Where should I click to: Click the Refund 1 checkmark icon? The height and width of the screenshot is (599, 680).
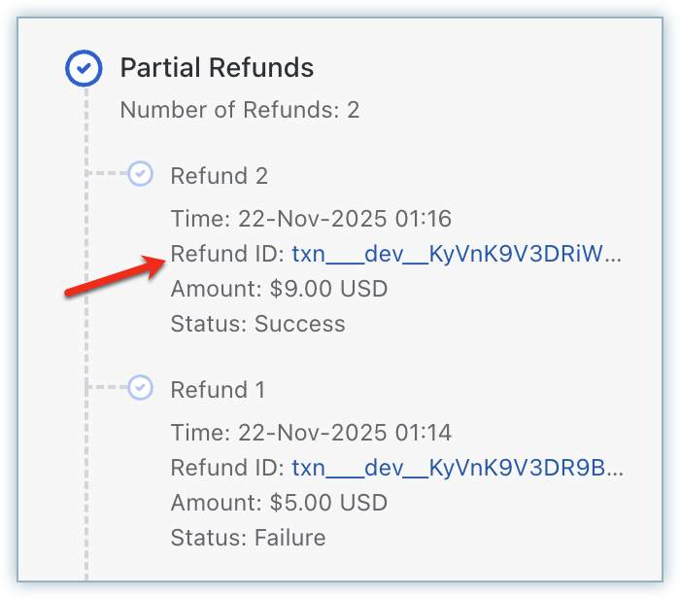[x=141, y=388]
